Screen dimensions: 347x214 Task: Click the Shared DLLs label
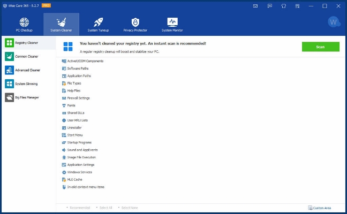[x=76, y=113]
